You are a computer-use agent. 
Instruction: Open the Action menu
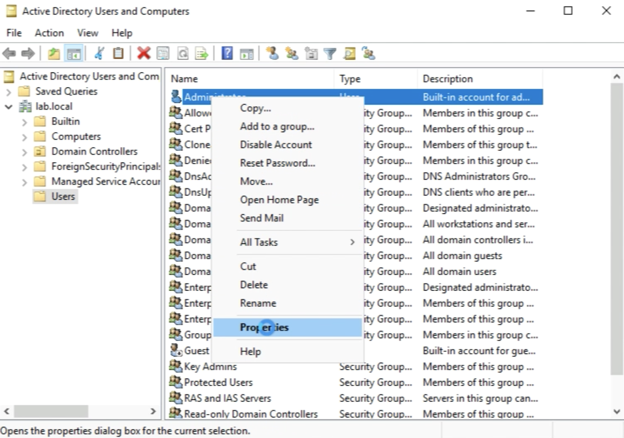49,33
